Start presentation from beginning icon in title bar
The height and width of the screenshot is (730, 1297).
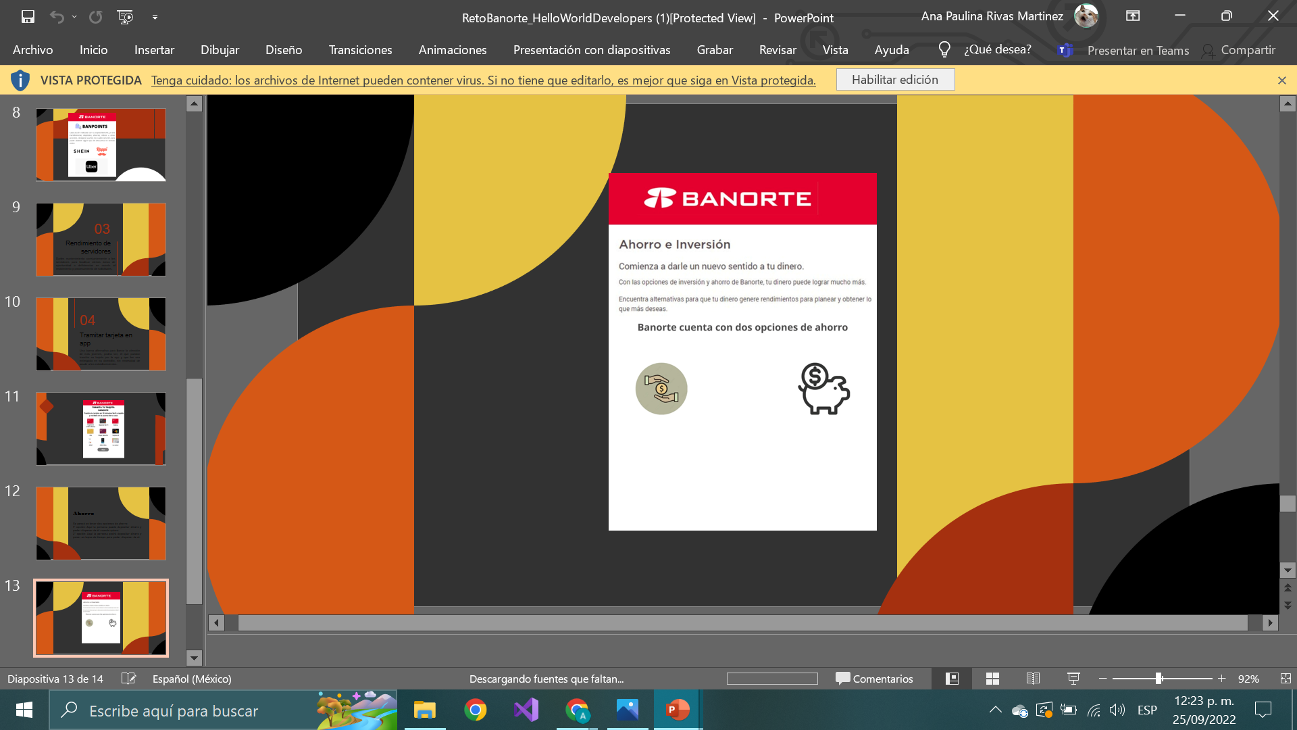pyautogui.click(x=125, y=17)
